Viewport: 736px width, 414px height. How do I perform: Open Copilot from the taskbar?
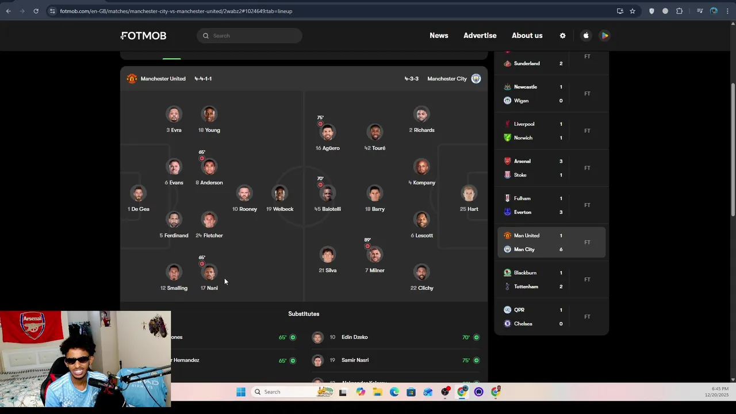point(361,392)
